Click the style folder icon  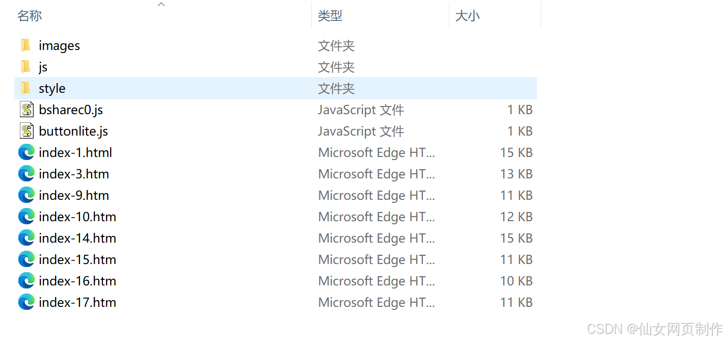click(25, 88)
